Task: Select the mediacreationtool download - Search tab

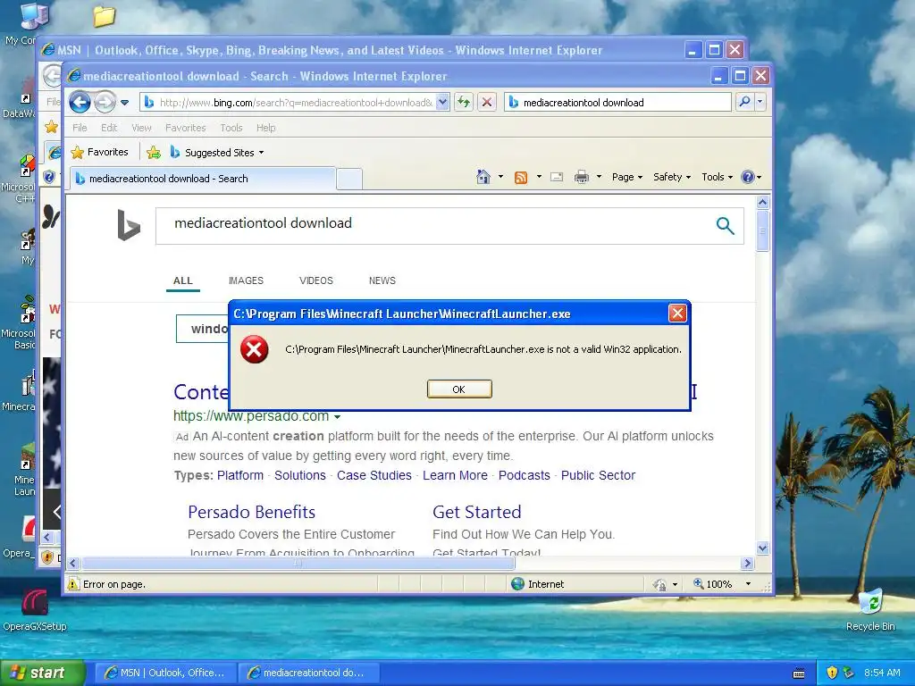Action: (x=203, y=179)
